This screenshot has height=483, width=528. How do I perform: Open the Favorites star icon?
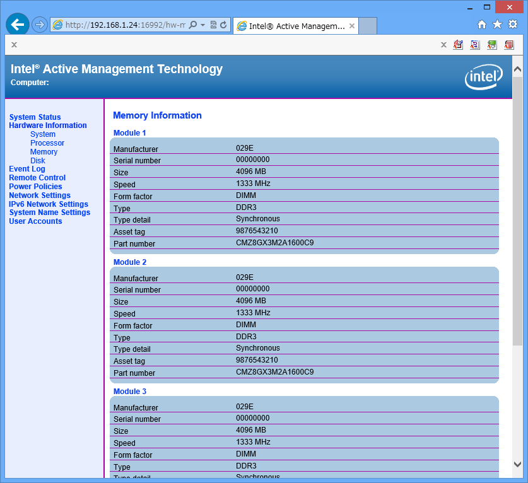[x=497, y=25]
